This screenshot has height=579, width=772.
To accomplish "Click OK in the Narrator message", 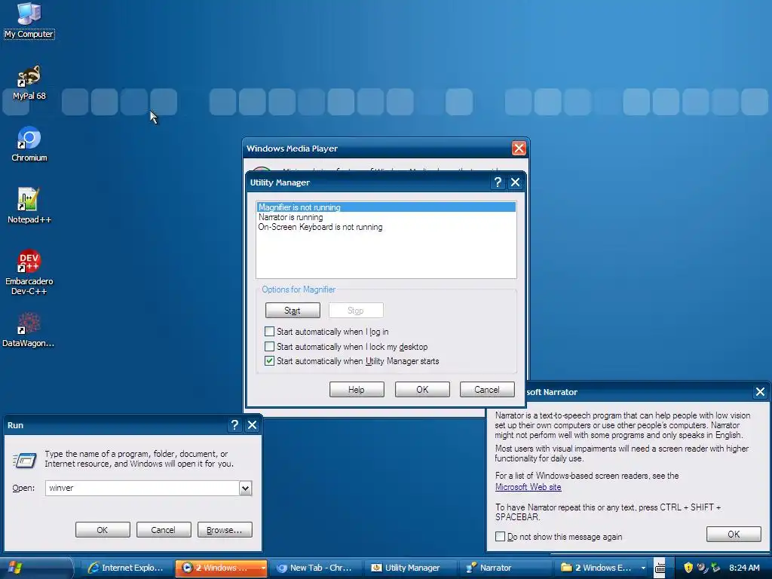I will (x=734, y=535).
